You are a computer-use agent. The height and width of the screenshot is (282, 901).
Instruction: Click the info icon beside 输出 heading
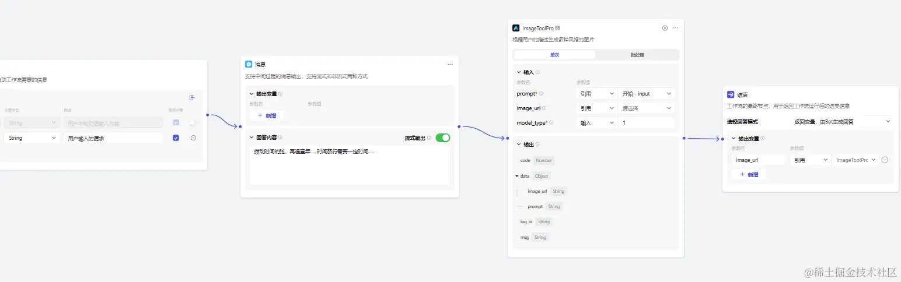click(x=537, y=144)
